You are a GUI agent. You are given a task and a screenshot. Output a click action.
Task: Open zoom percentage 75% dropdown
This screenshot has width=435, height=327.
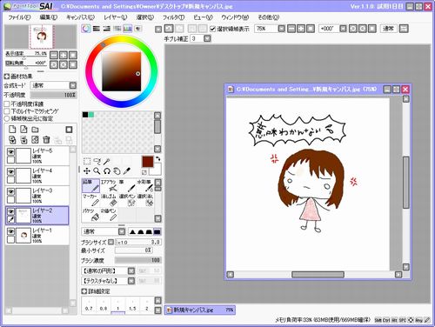282,29
